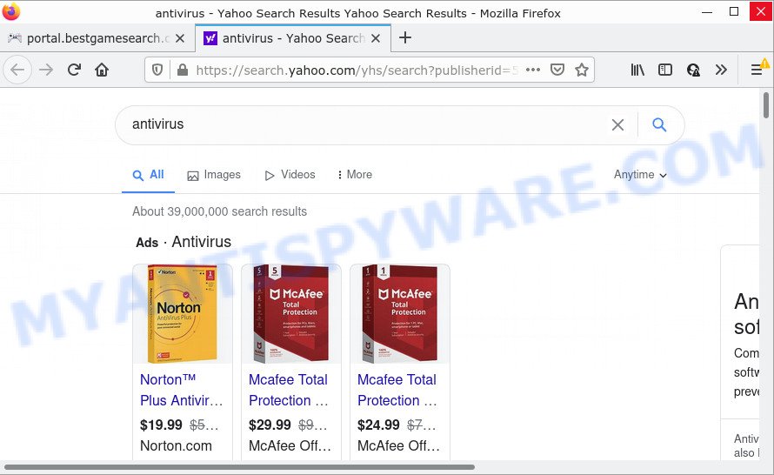The image size is (774, 475).
Task: Open the Firefox home page
Action: click(x=102, y=70)
